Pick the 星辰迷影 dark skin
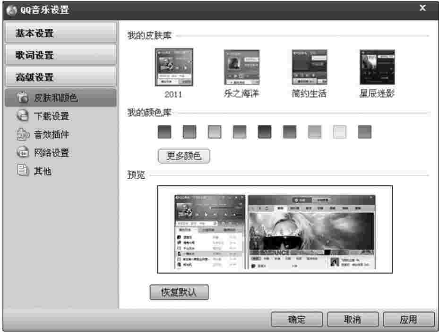 pos(377,67)
